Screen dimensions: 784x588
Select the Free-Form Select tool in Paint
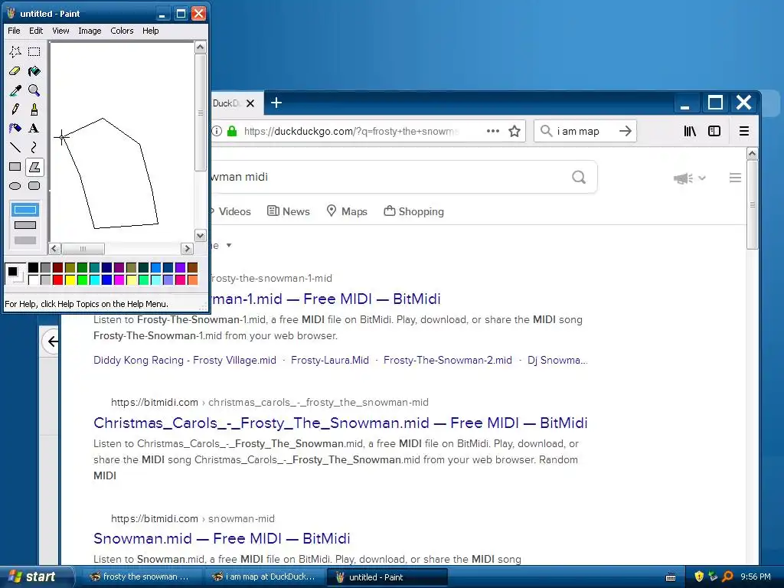[x=15, y=51]
